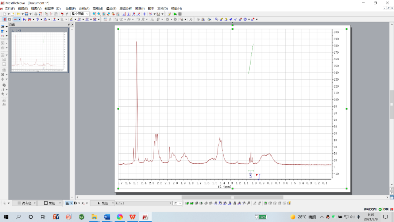Print the spectrum with the printer icon

pyautogui.click(x=36, y=14)
